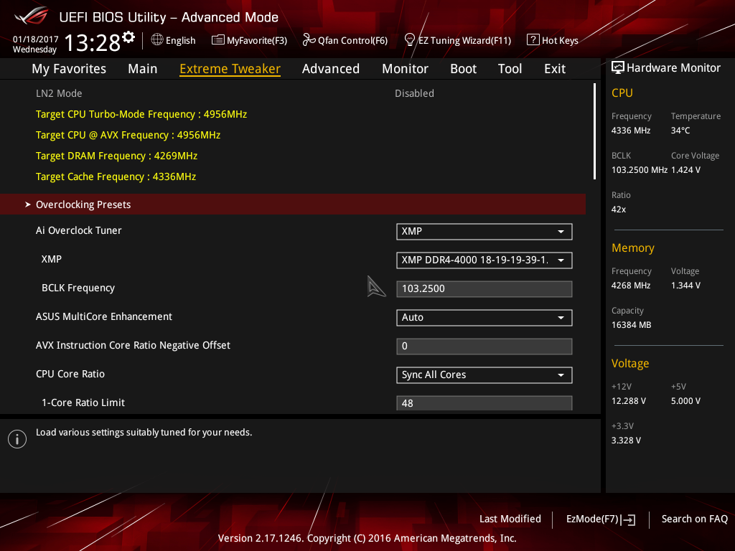Click the MyFavorite list icon
The image size is (735, 551).
pos(218,40)
